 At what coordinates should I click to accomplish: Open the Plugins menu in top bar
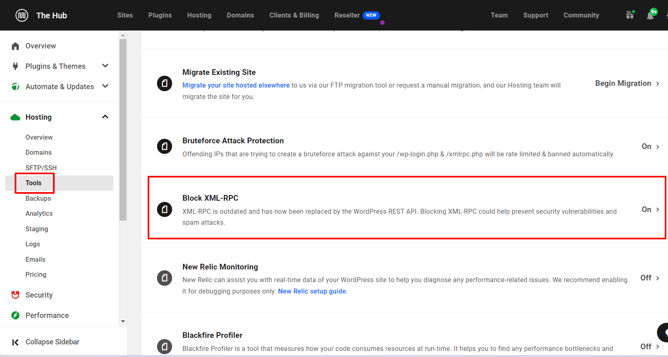[x=160, y=15]
